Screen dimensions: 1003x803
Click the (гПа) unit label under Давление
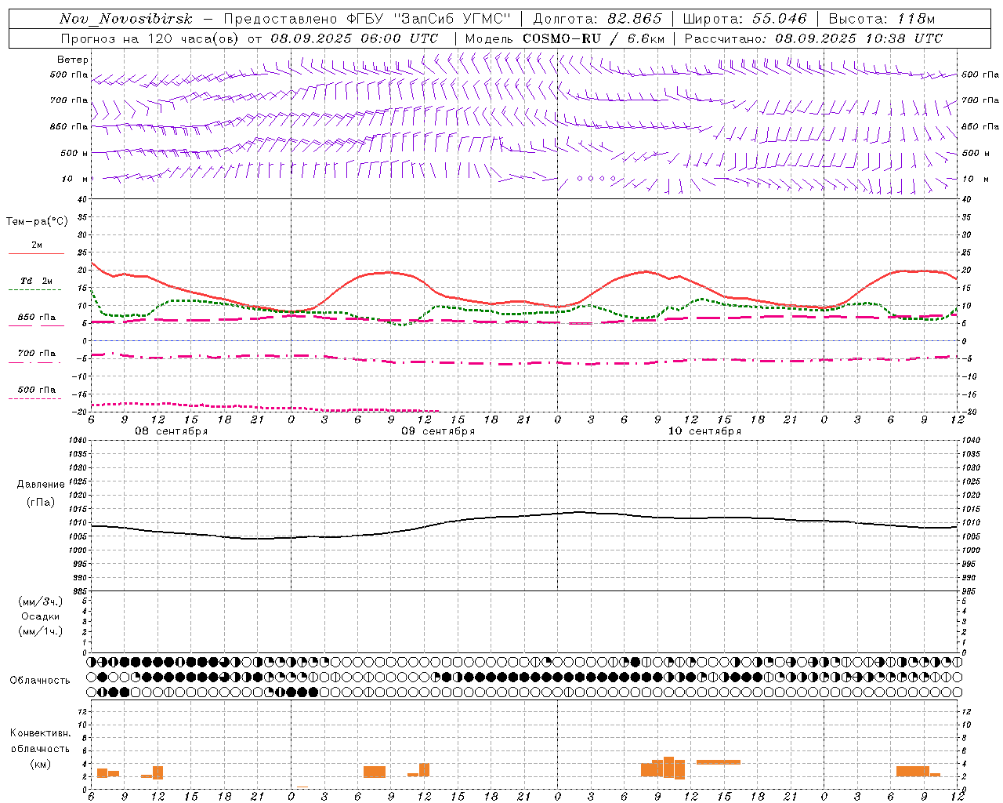click(41, 502)
